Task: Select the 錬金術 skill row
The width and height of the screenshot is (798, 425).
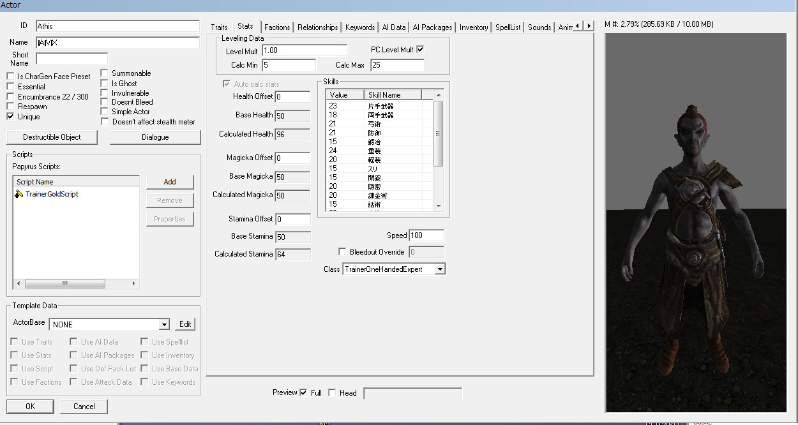Action: click(380, 196)
